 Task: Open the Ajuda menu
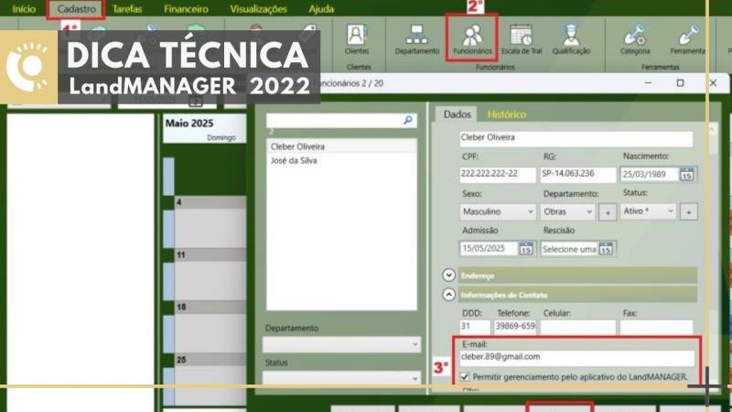click(x=321, y=9)
